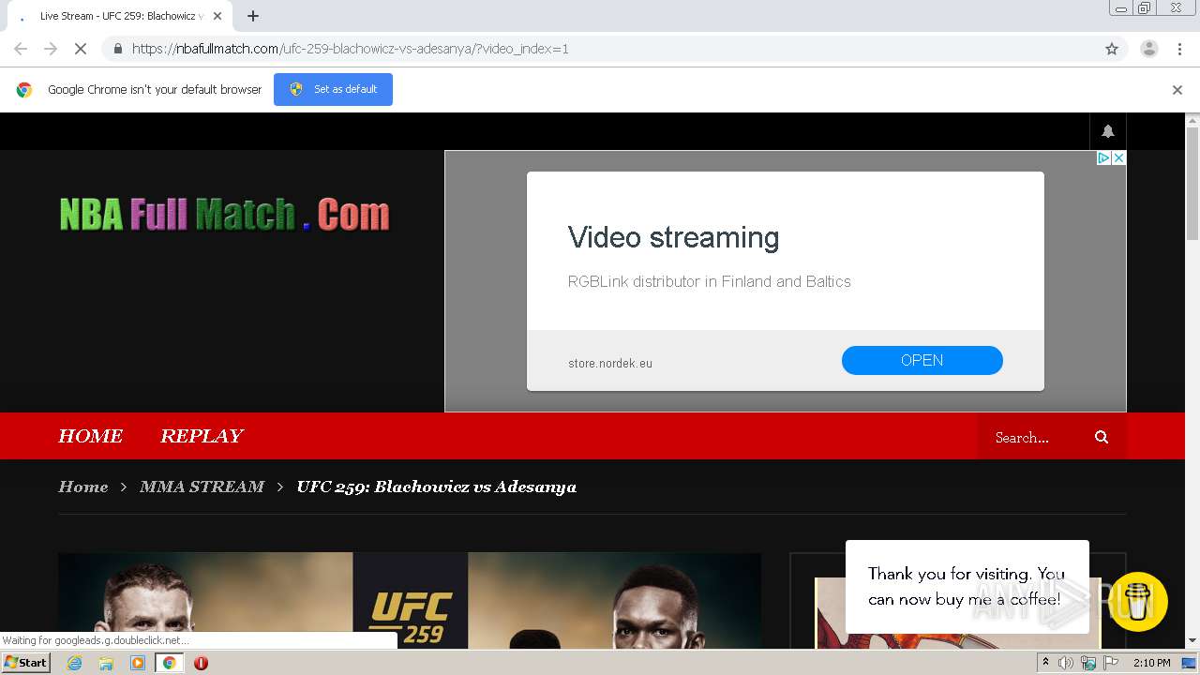Image resolution: width=1200 pixels, height=675 pixels.
Task: Open the media player taskbar icon
Action: pos(138,663)
